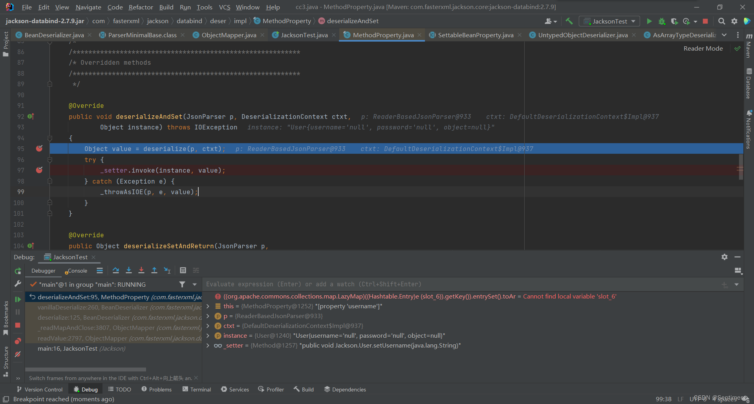
Task: Click the Step Out debugger icon
Action: (154, 270)
